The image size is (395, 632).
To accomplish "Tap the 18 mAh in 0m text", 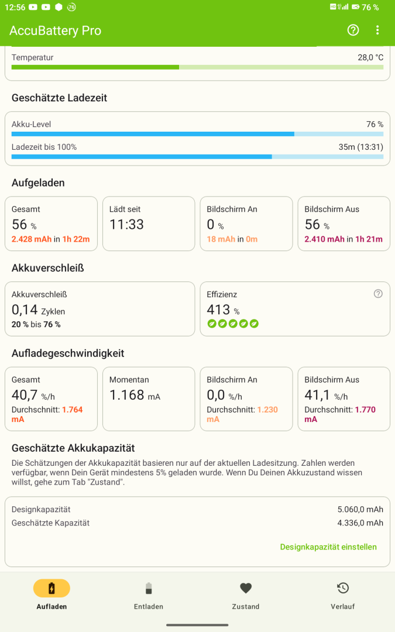I will [x=232, y=239].
